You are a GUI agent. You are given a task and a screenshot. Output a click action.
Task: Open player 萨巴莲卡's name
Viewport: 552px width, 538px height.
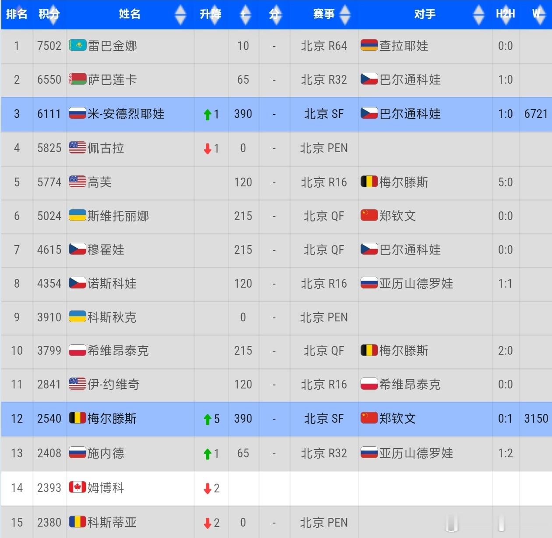tap(113, 79)
